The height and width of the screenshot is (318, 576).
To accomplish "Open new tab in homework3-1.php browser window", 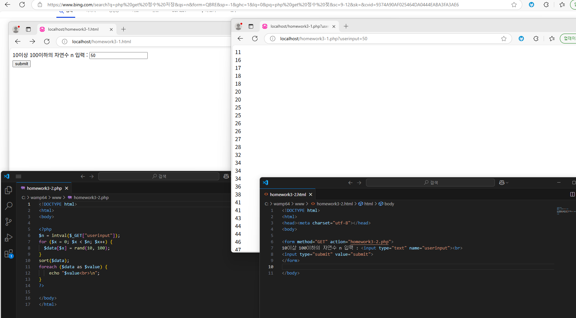I will point(346,26).
